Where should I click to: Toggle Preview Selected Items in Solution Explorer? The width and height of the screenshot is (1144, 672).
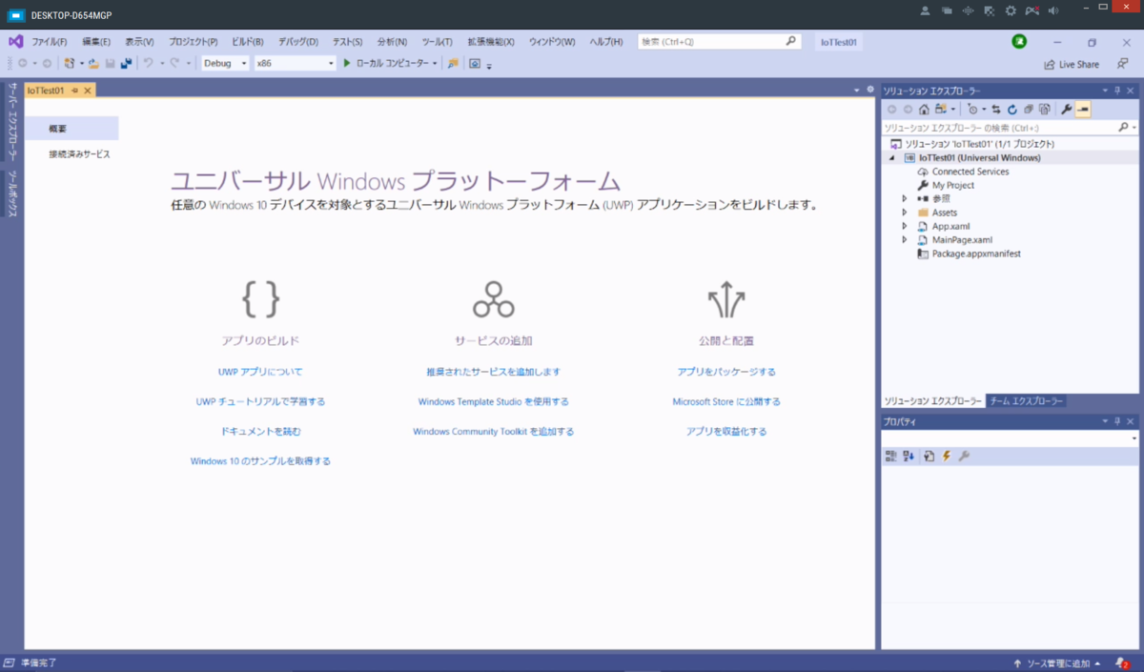pyautogui.click(x=1083, y=109)
